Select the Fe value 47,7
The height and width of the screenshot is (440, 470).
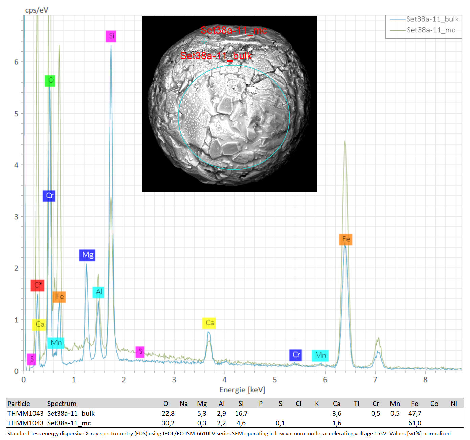pos(415,413)
